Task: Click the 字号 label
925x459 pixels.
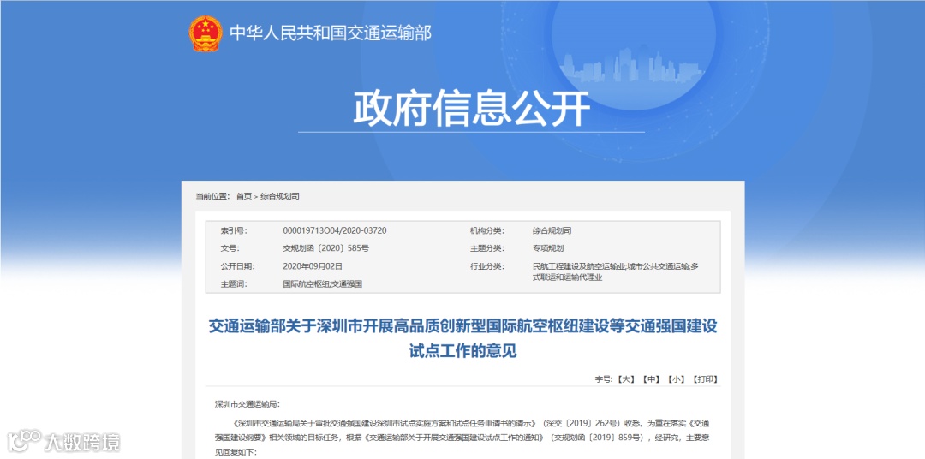Action: pos(604,379)
